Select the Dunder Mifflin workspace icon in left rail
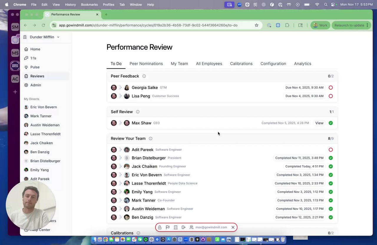The image size is (377, 245). pos(15,66)
